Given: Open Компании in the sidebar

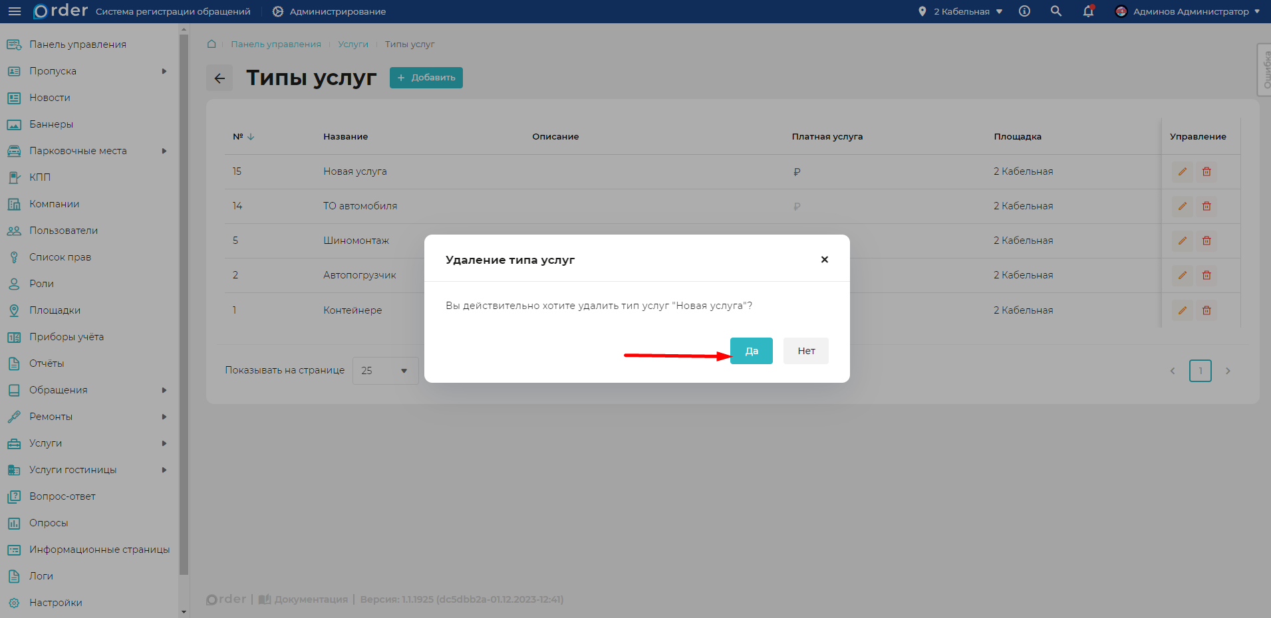Looking at the screenshot, I should (54, 204).
